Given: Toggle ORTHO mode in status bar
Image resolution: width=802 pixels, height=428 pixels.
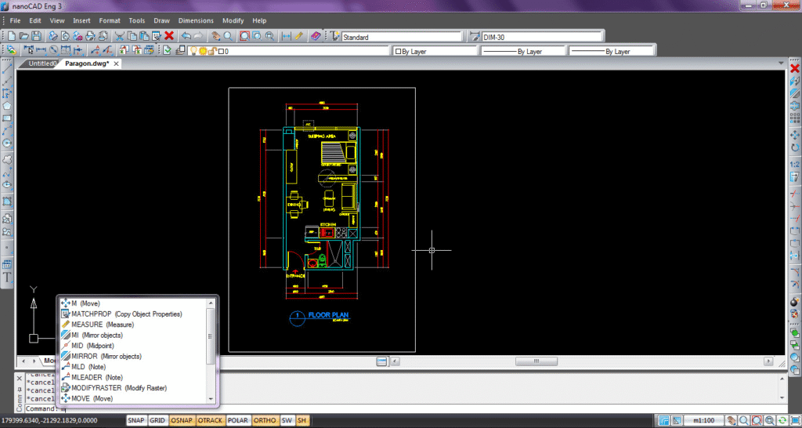Looking at the screenshot, I should click(x=266, y=420).
